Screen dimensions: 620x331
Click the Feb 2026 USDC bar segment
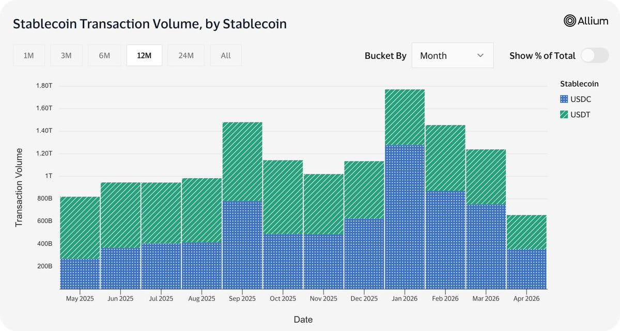(445, 240)
